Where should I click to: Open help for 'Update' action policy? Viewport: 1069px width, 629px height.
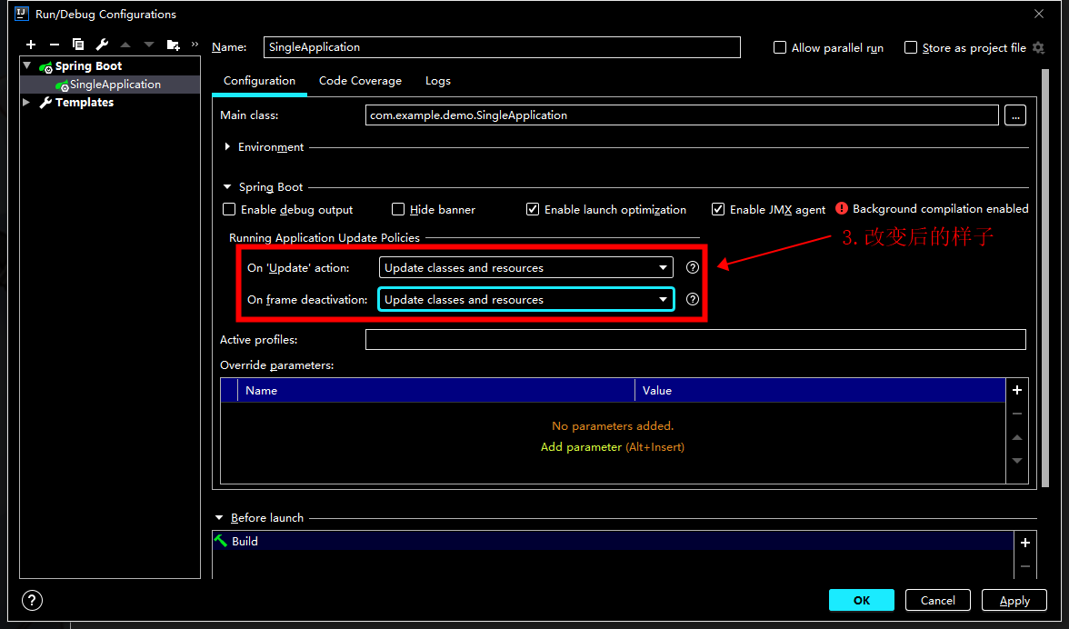(x=693, y=268)
